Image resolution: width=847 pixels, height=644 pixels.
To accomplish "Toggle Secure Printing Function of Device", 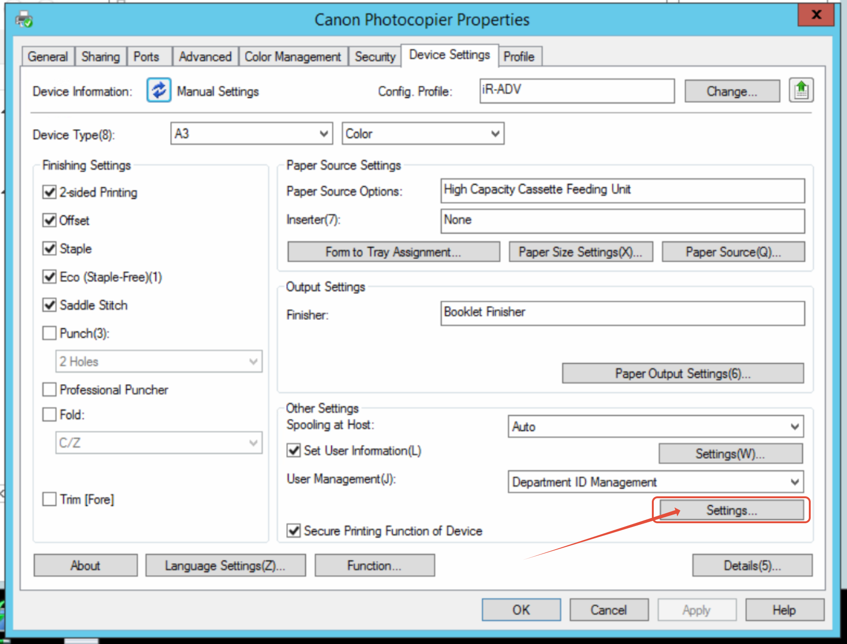I will 294,531.
